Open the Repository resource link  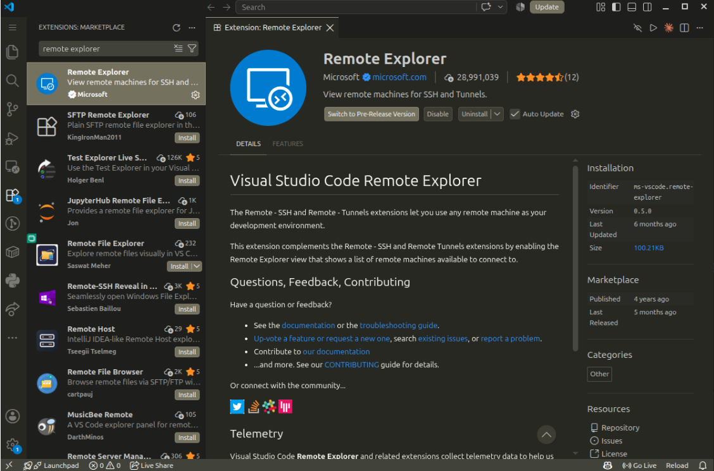[620, 428]
